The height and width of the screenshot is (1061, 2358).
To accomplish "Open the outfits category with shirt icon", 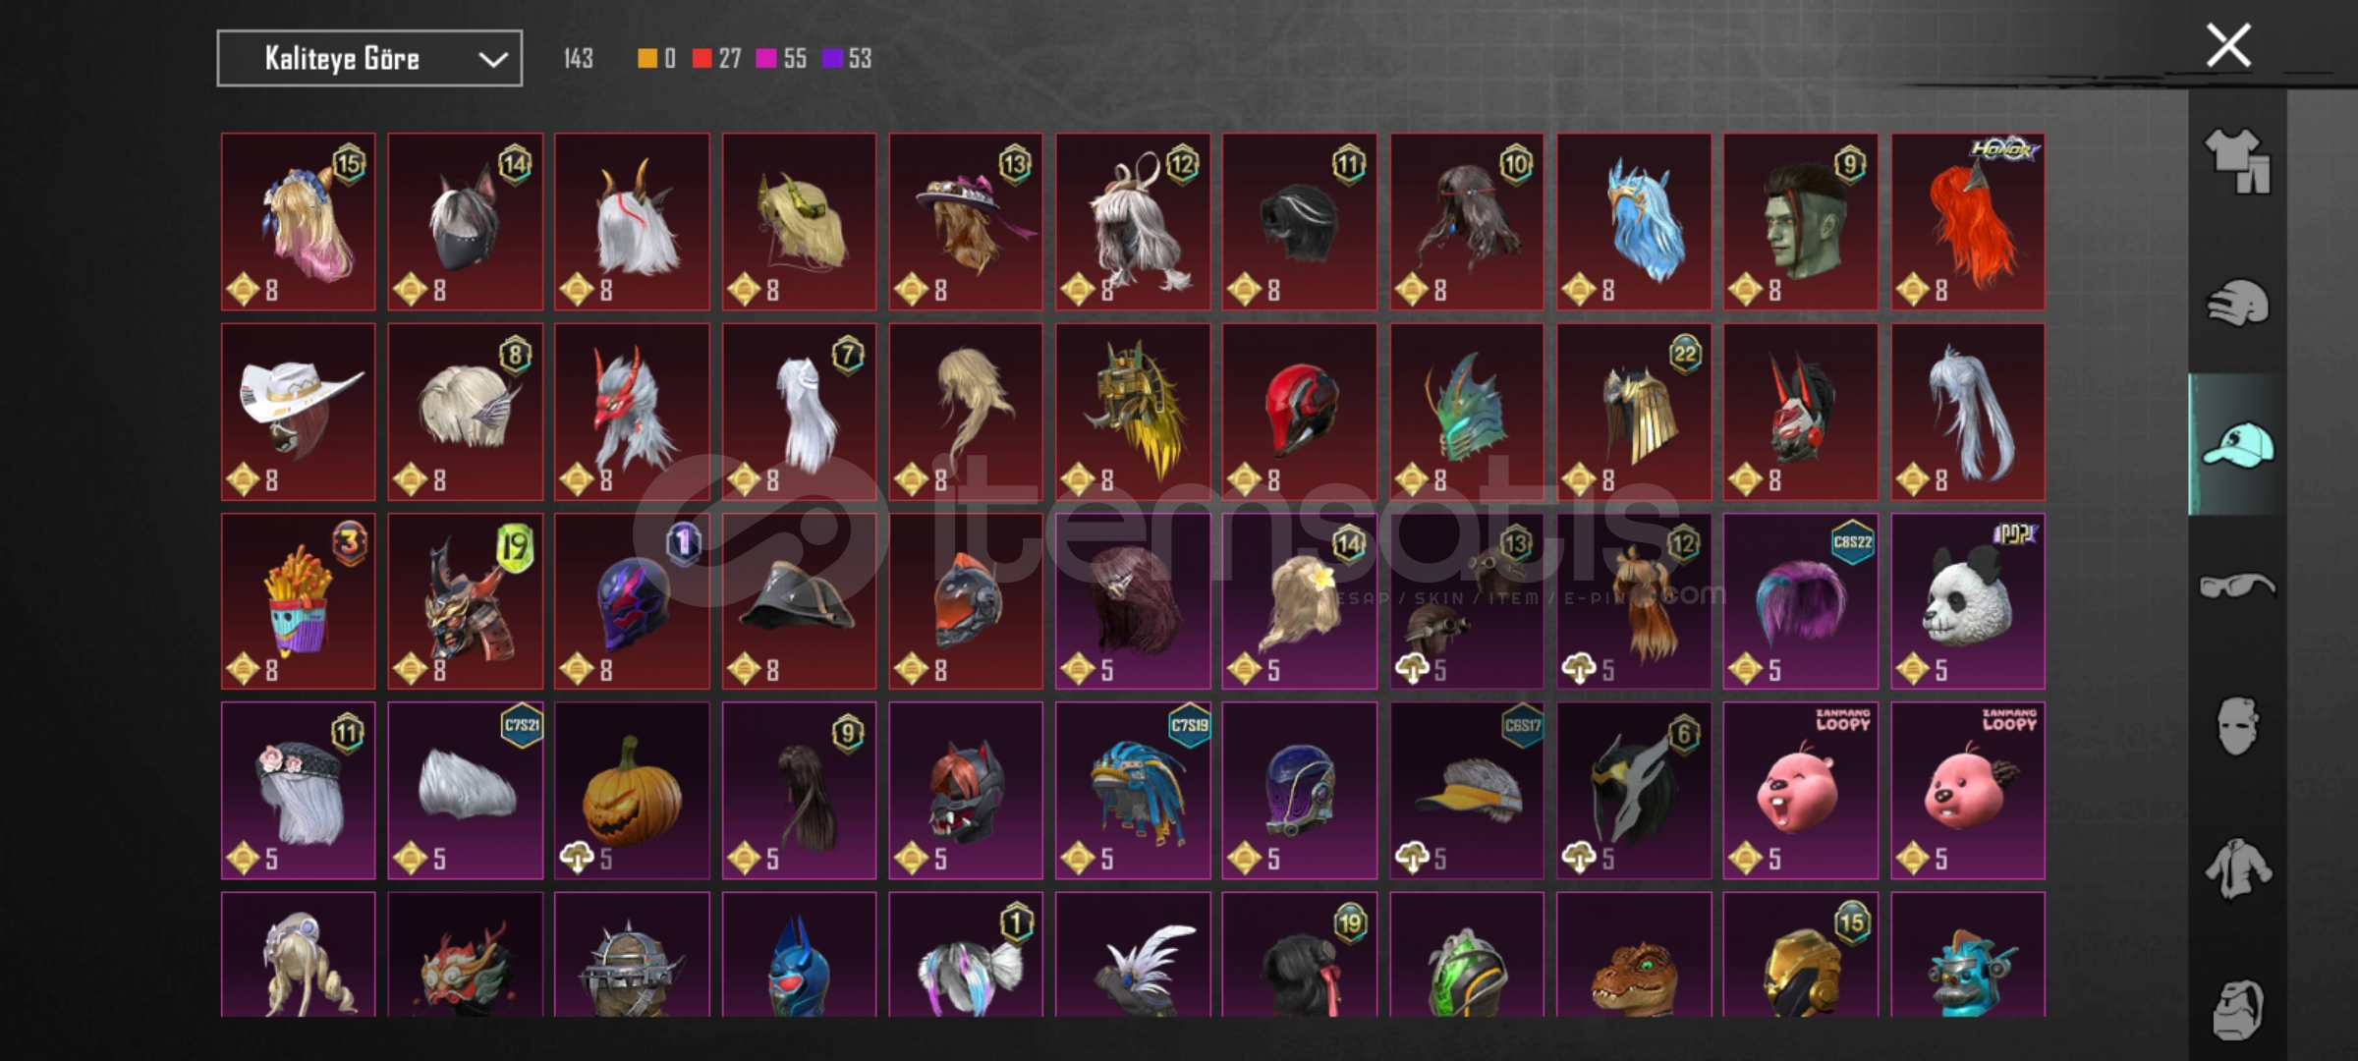I will pyautogui.click(x=2237, y=160).
